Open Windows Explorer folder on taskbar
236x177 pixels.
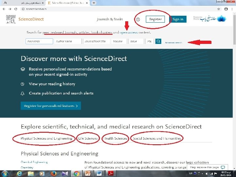(x=30, y=174)
